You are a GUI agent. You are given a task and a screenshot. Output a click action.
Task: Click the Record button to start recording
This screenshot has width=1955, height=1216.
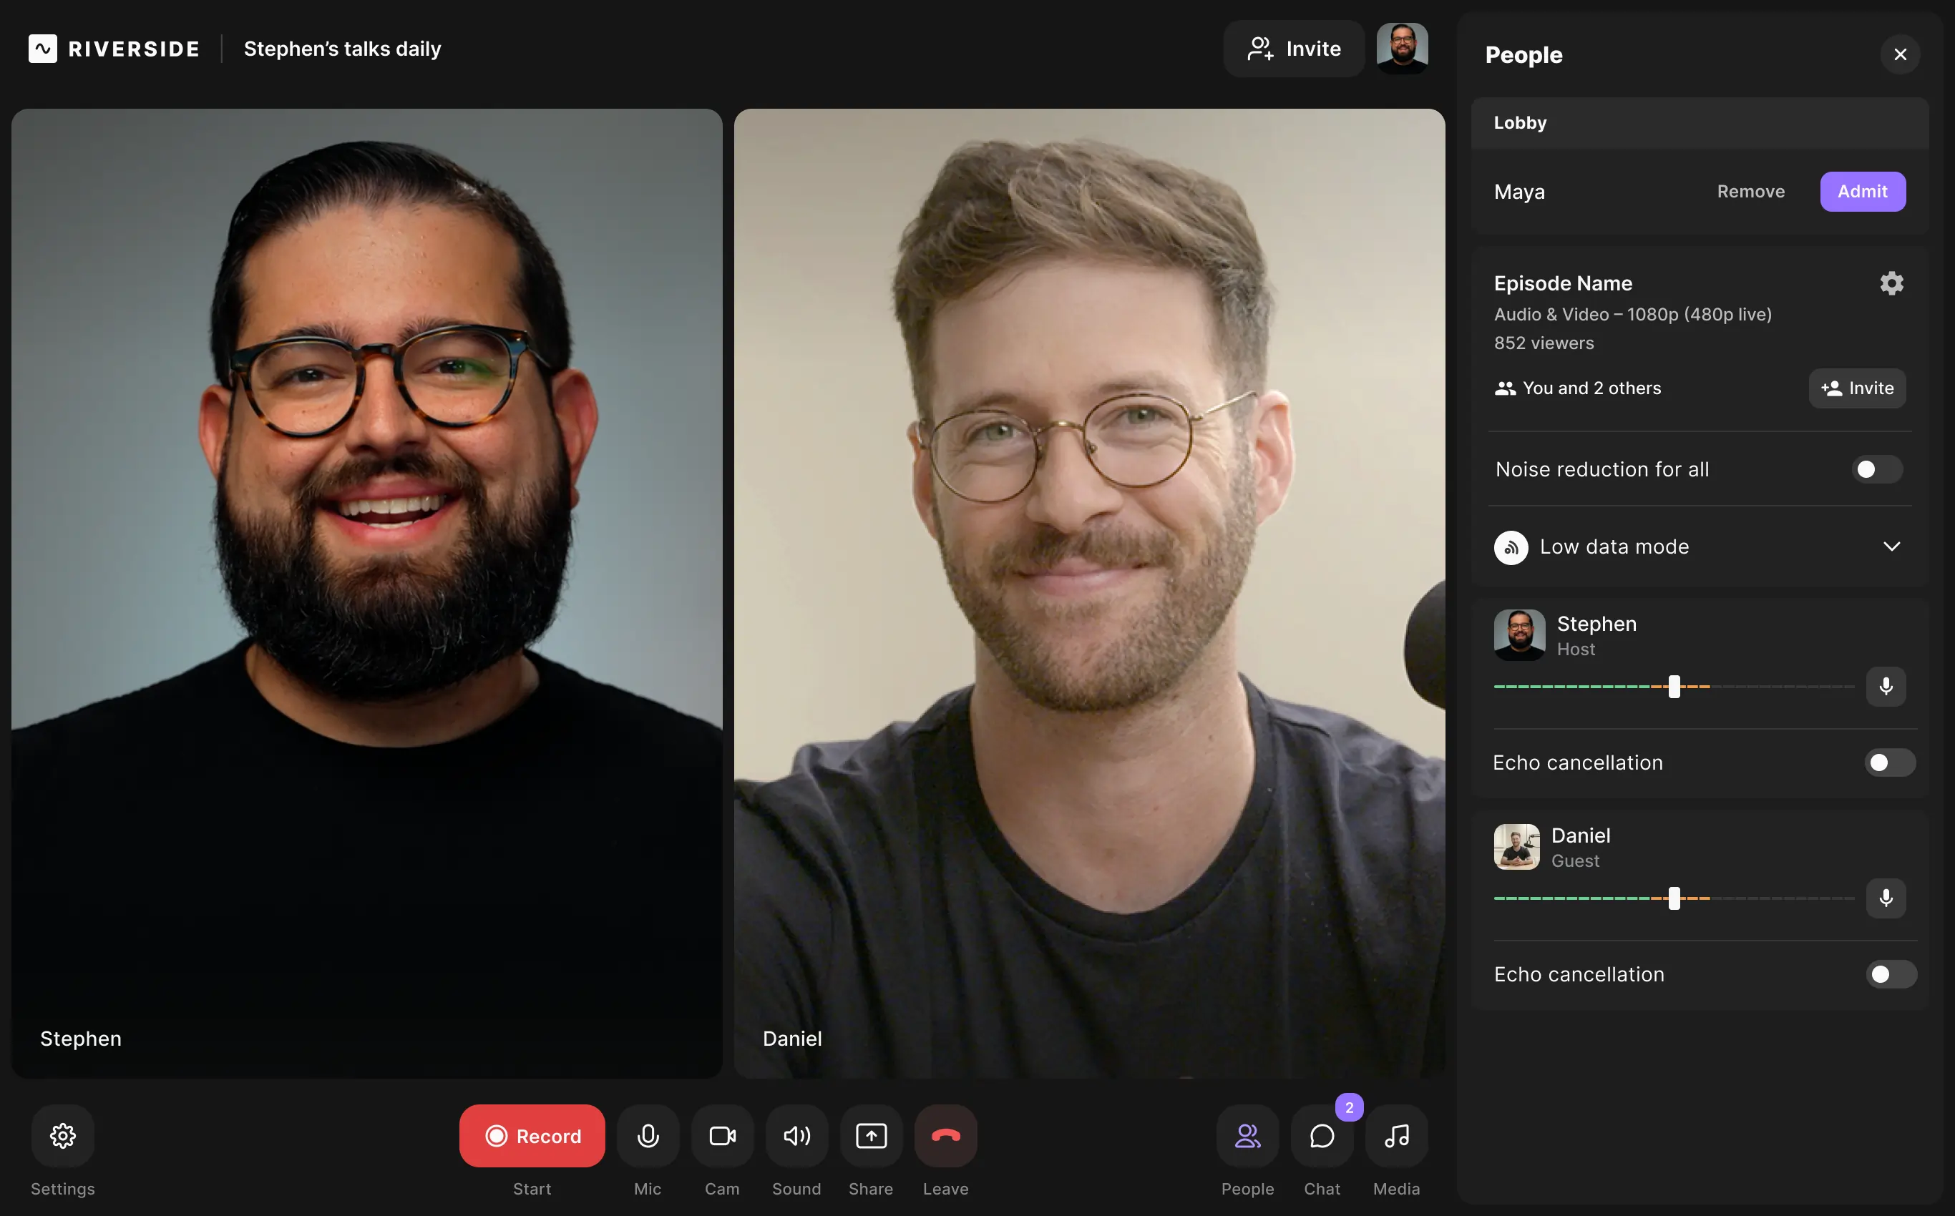pyautogui.click(x=532, y=1134)
